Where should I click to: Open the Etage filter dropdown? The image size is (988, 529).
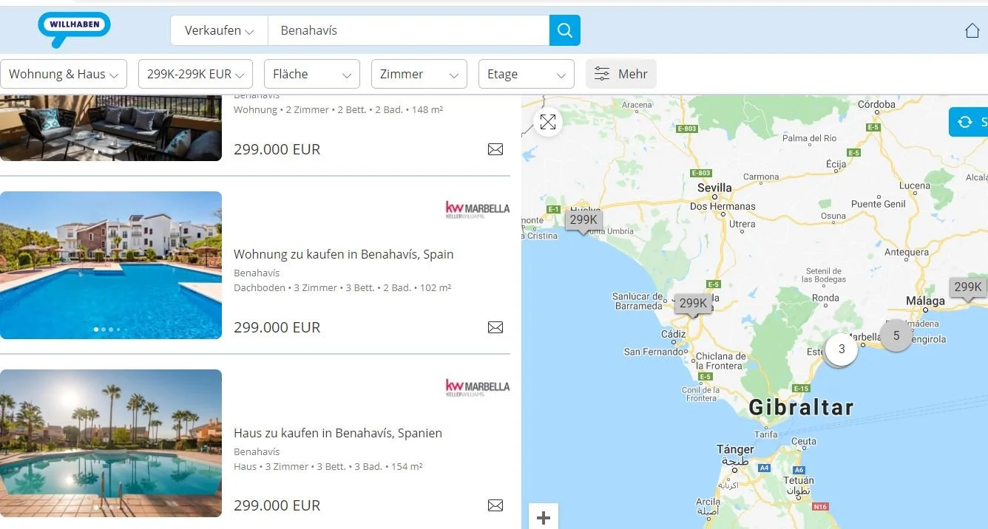[527, 74]
